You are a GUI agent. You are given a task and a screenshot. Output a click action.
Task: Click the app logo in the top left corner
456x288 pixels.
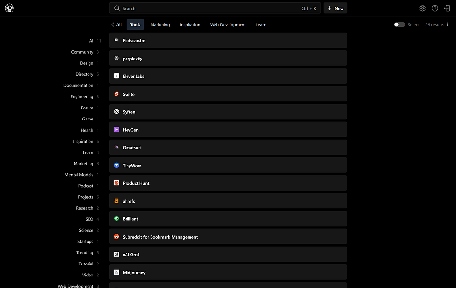point(9,8)
